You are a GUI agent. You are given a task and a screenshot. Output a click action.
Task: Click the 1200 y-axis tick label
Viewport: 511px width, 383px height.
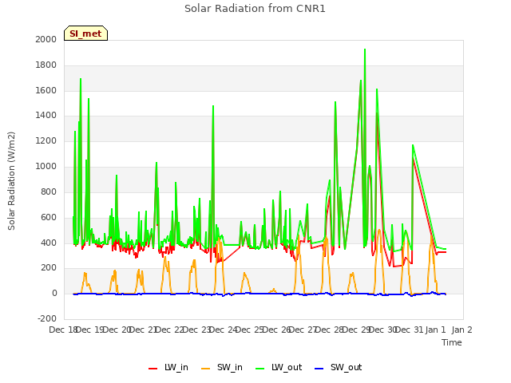point(46,141)
